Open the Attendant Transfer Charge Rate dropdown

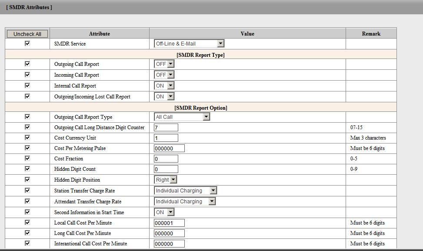[x=185, y=201]
